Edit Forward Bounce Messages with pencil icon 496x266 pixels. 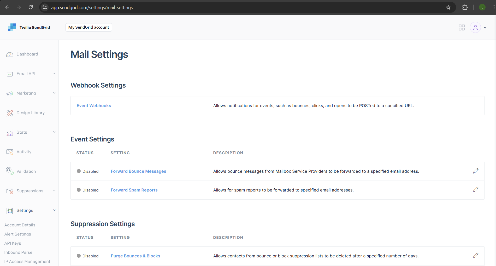[476, 171]
